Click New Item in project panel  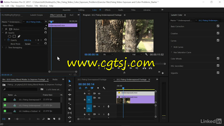[x=54, y=119]
